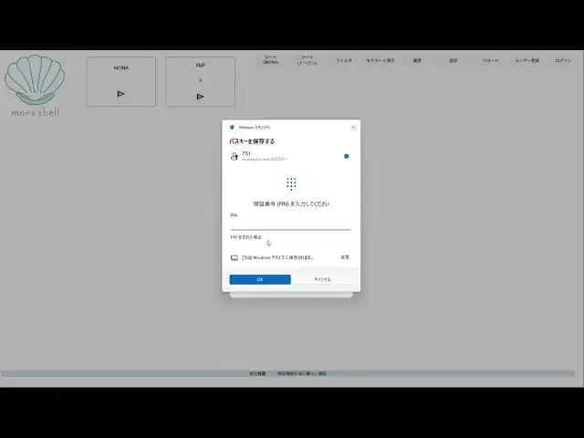Click ログイン in the top navigation
The width and height of the screenshot is (584, 438).
click(563, 60)
